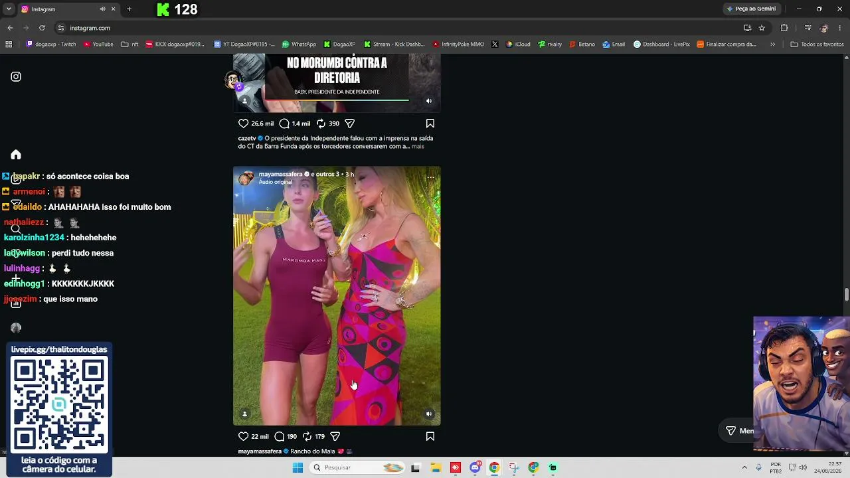The height and width of the screenshot is (478, 850).
Task: Toggle sound on the mayamassafera video
Action: pyautogui.click(x=429, y=414)
